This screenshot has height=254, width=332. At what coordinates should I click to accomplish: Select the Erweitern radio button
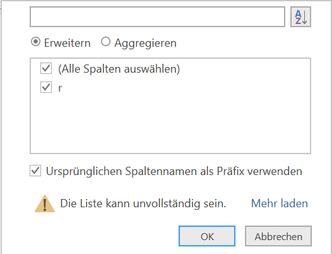(x=35, y=42)
